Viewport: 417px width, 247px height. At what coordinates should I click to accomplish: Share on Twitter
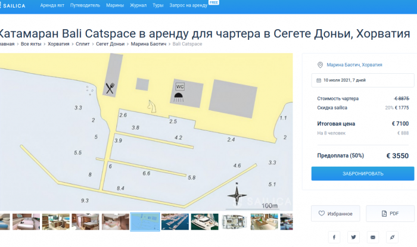(x=353, y=237)
